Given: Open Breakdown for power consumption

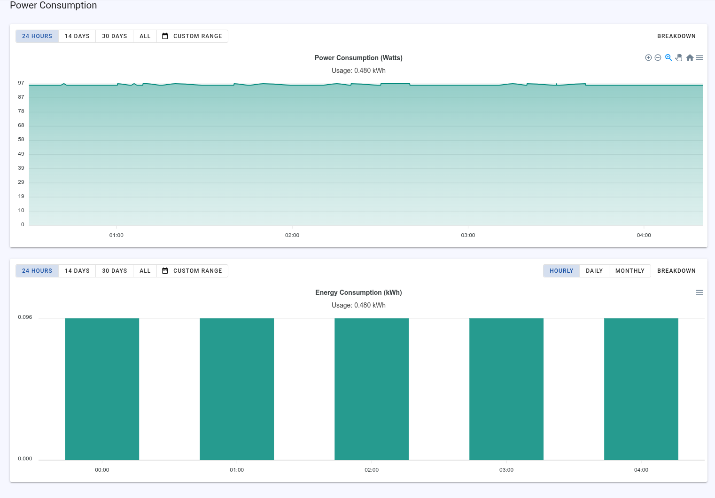Looking at the screenshot, I should pos(676,36).
